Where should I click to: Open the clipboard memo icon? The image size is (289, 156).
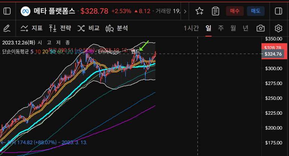(x=215, y=11)
